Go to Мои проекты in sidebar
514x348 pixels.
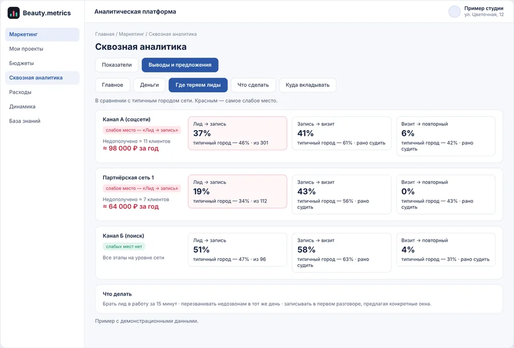point(42,49)
